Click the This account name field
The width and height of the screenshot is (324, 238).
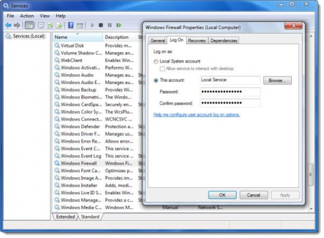coord(230,80)
